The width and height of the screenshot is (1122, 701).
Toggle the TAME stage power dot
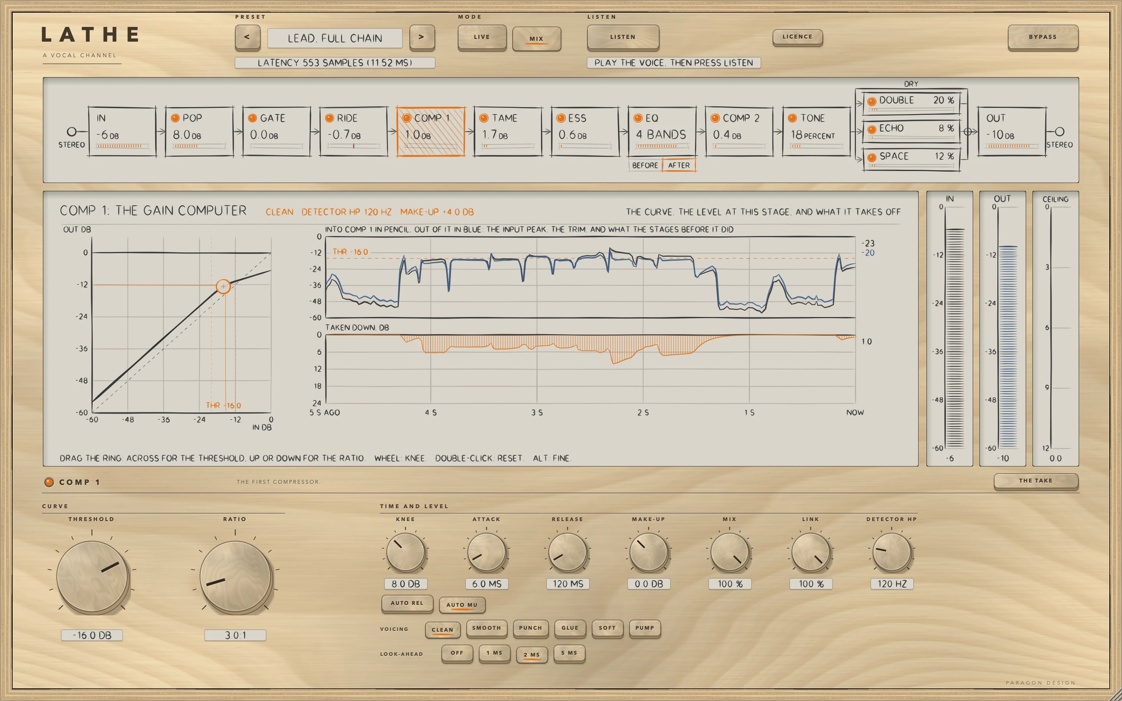(x=483, y=118)
